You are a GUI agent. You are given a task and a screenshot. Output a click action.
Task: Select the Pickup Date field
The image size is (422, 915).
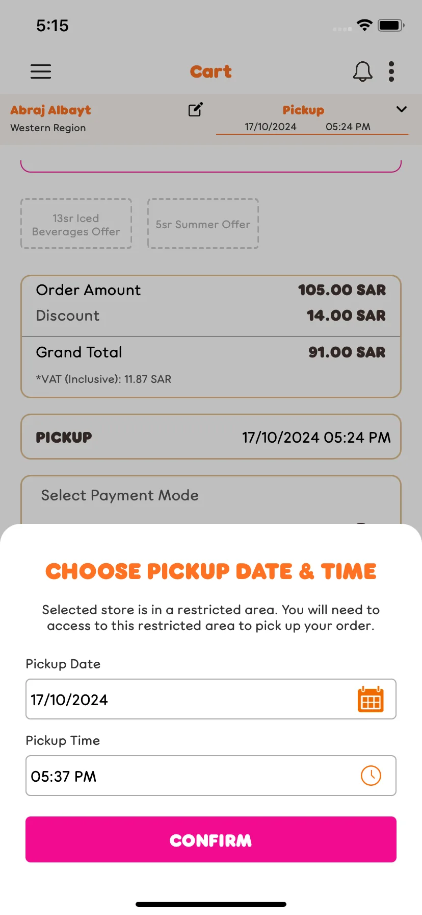(x=211, y=699)
